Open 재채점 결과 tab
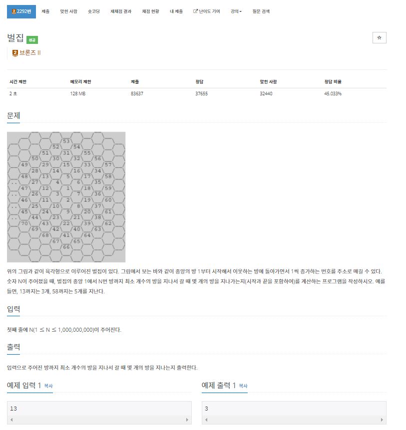Viewport: 406px width, 430px height. coord(121,11)
